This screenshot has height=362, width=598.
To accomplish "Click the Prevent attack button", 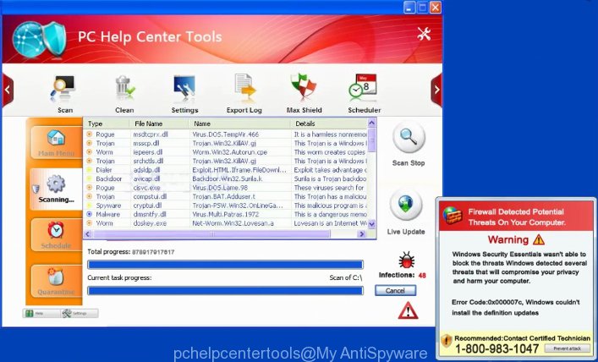I will click(x=567, y=348).
